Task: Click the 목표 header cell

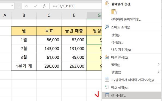Action: tap(49, 31)
